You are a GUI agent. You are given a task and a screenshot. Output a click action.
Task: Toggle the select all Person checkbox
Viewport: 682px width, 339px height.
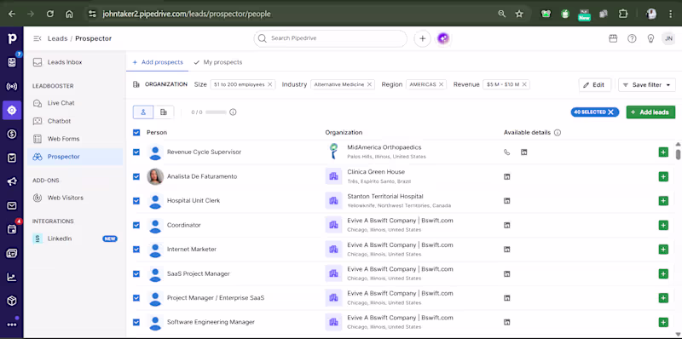pos(136,133)
